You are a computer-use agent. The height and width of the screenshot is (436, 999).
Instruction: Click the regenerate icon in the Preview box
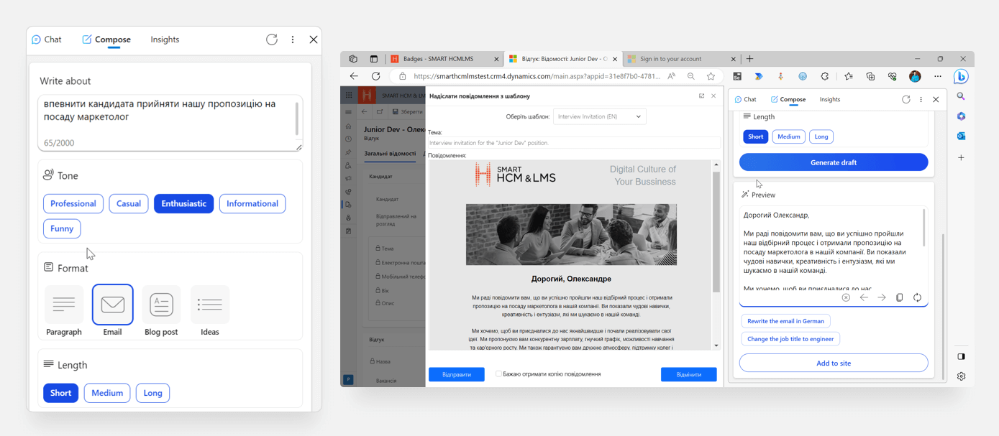point(917,297)
